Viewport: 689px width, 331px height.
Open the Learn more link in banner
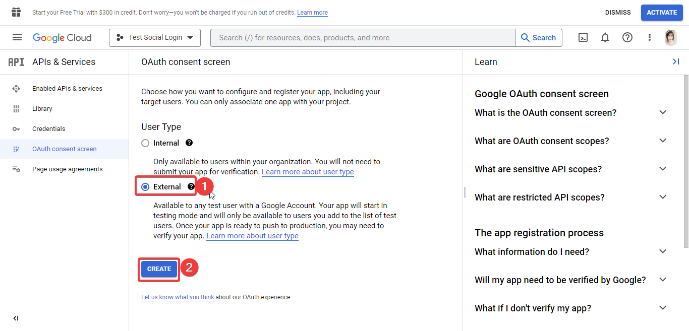pyautogui.click(x=312, y=13)
